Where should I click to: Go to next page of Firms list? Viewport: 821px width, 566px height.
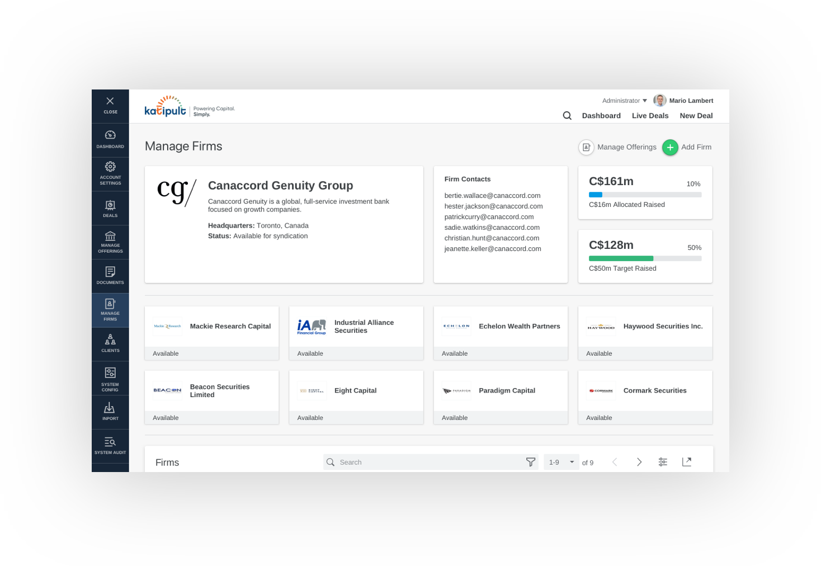(639, 462)
